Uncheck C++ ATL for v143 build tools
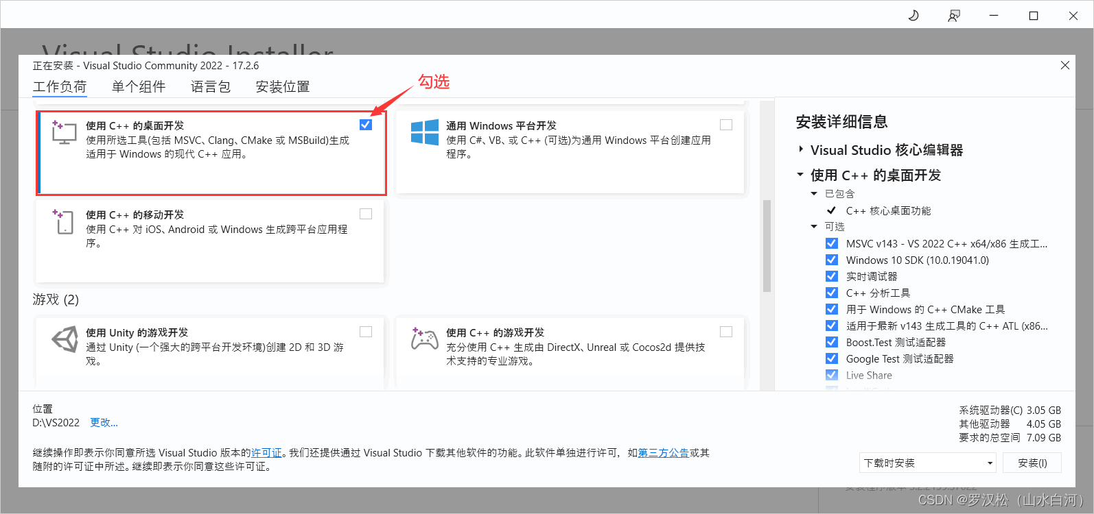This screenshot has width=1094, height=514. 832,326
